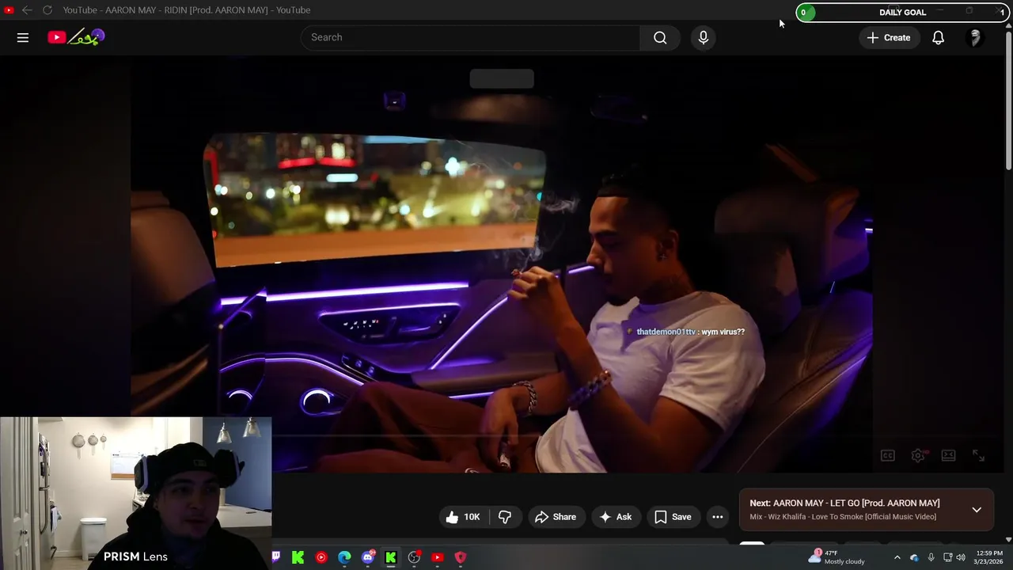
Task: Click the browser back arrow
Action: [x=27, y=10]
